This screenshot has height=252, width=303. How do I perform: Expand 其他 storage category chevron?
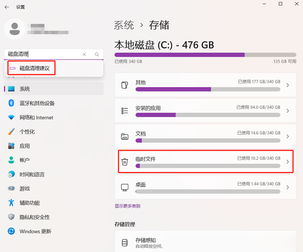(287, 85)
